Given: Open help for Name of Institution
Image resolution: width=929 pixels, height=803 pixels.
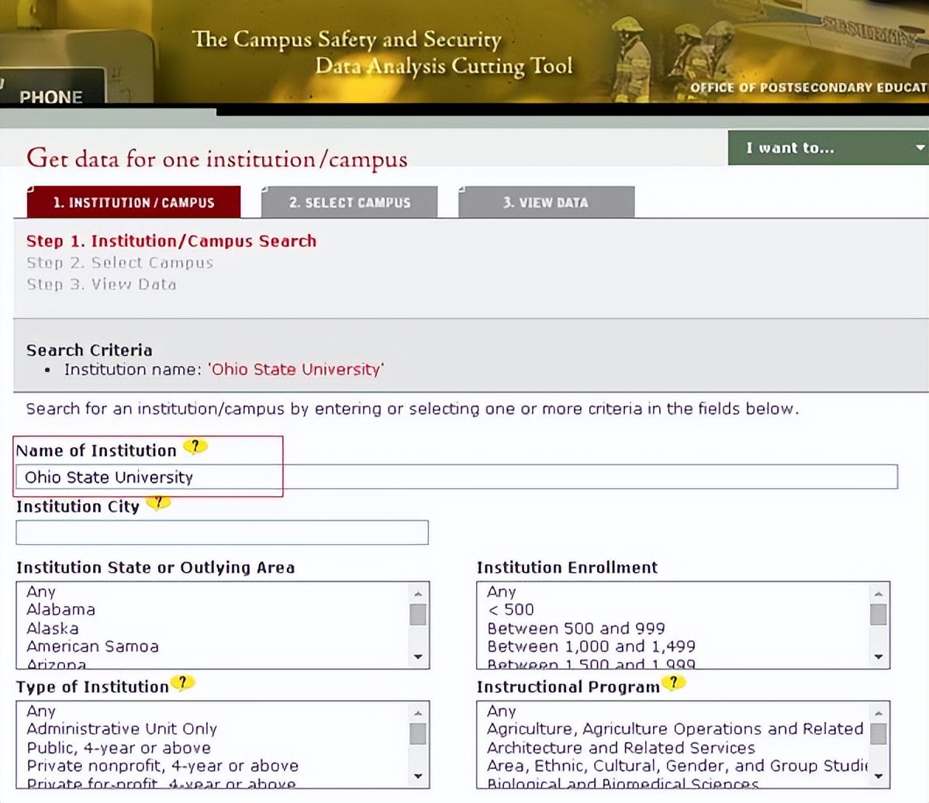Looking at the screenshot, I should click(195, 446).
